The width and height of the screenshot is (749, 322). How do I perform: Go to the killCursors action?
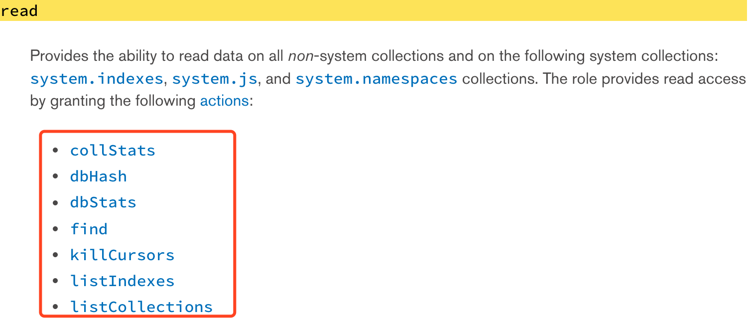[x=122, y=255]
